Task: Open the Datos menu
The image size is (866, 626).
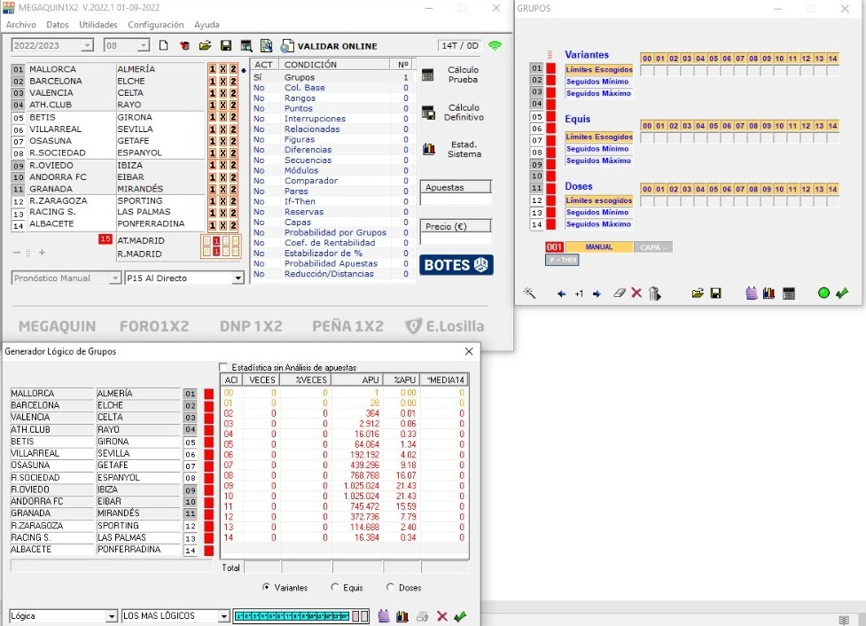Action: point(58,24)
